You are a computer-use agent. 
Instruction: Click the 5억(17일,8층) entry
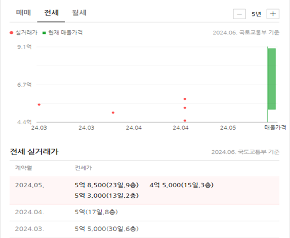96,212
